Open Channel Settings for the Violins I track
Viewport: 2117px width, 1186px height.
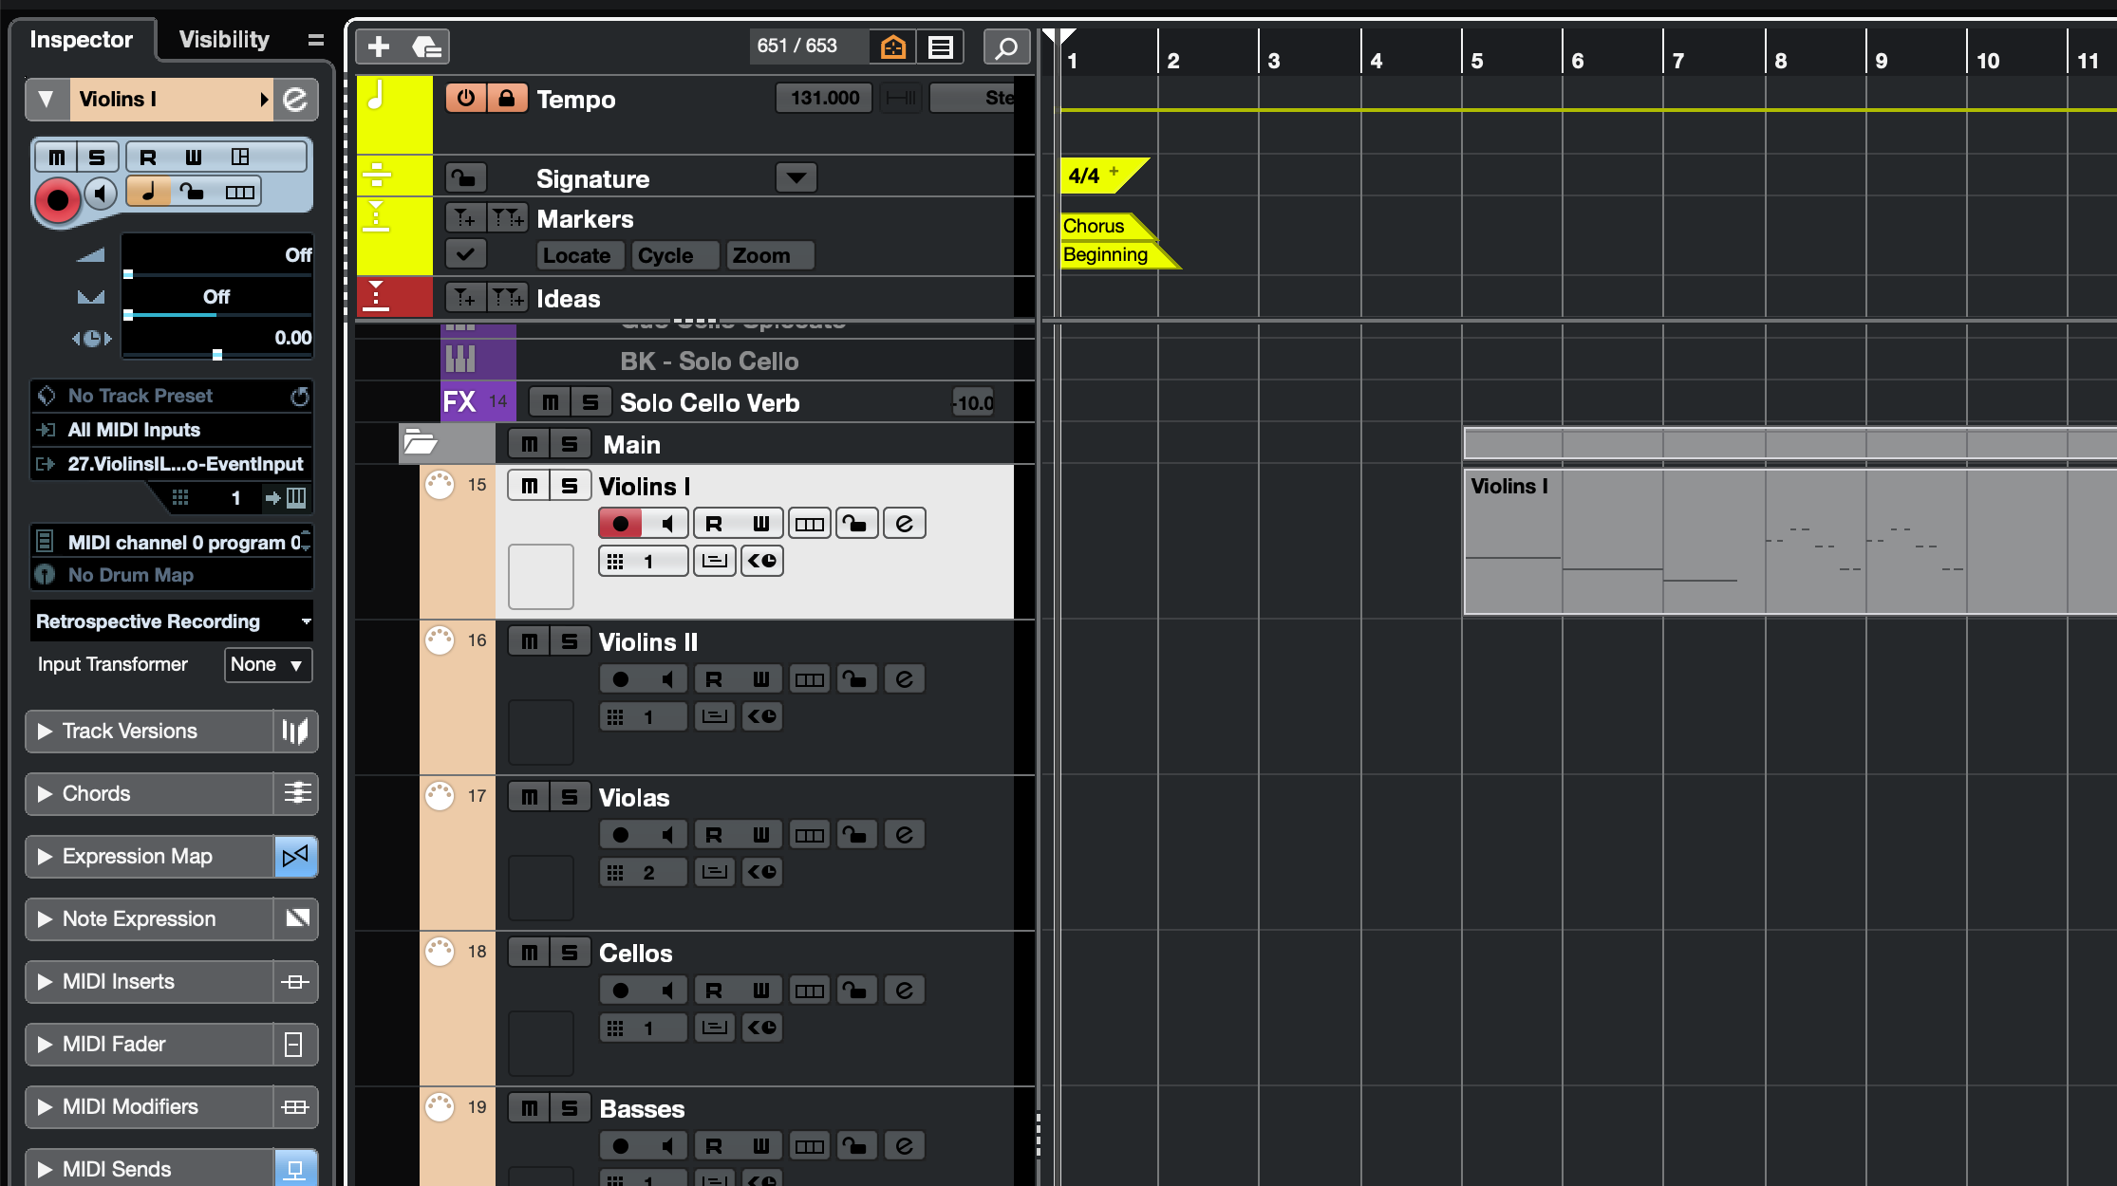[904, 522]
